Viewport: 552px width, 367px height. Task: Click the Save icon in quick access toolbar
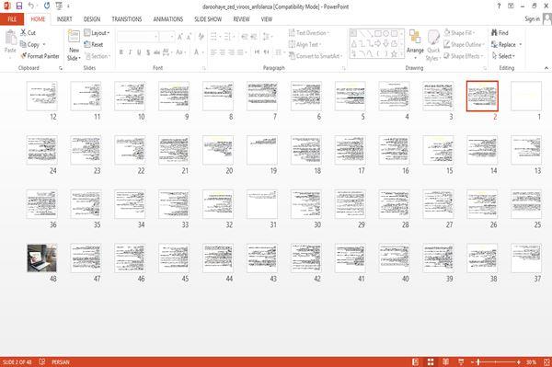coord(19,6)
